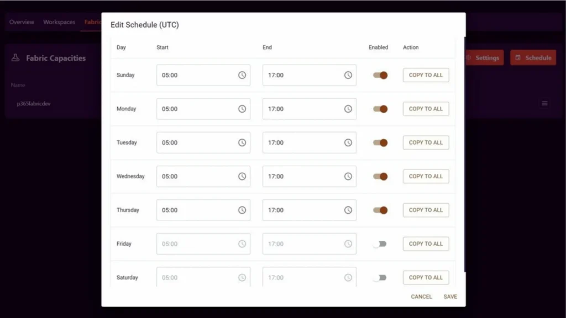
Task: Click the Fabric Capacities flask icon
Action: [x=15, y=58]
